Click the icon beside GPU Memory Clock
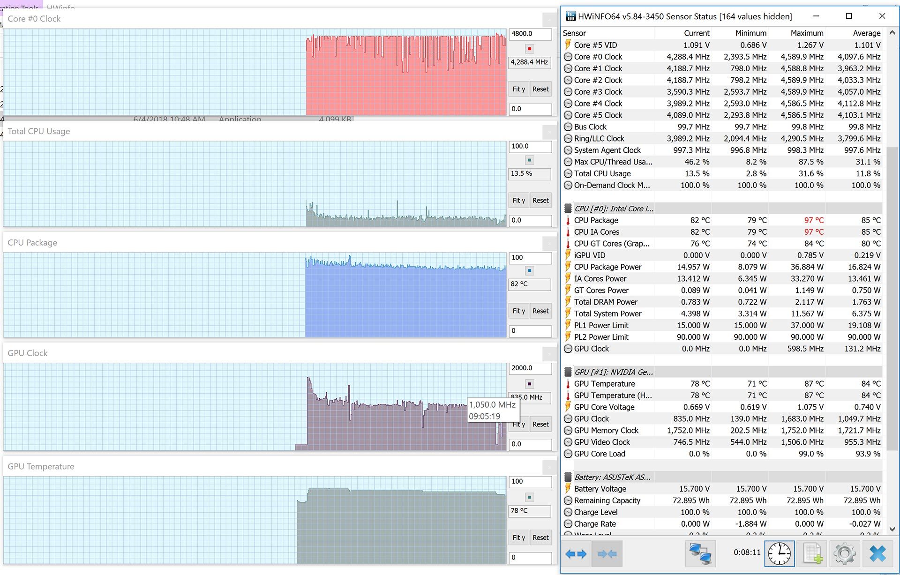 tap(568, 430)
